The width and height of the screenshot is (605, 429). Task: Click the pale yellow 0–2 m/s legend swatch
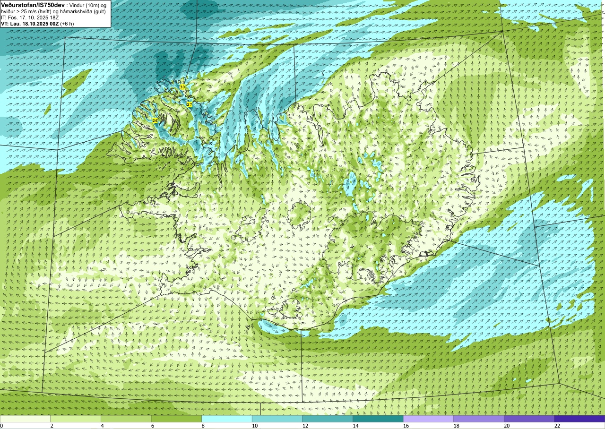click(x=25, y=419)
